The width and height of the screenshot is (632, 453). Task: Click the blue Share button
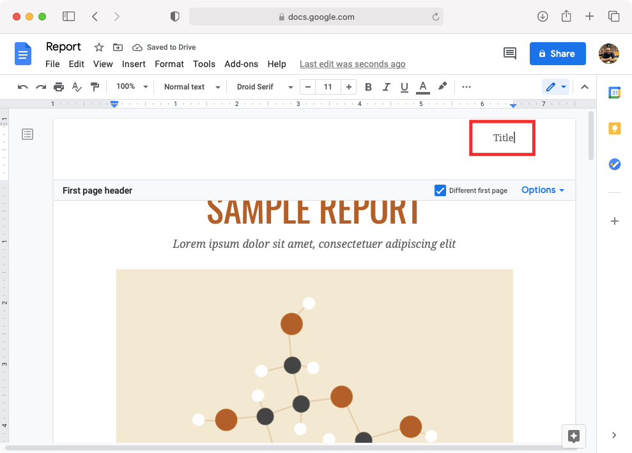pos(556,54)
